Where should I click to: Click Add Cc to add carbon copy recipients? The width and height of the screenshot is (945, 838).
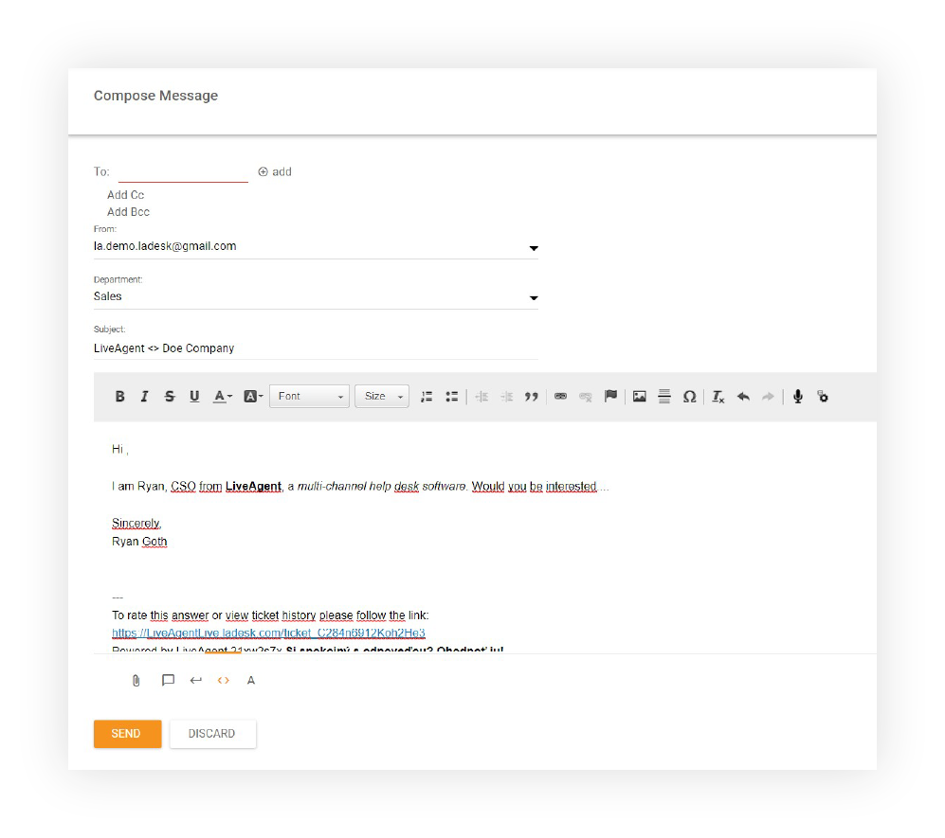point(124,194)
